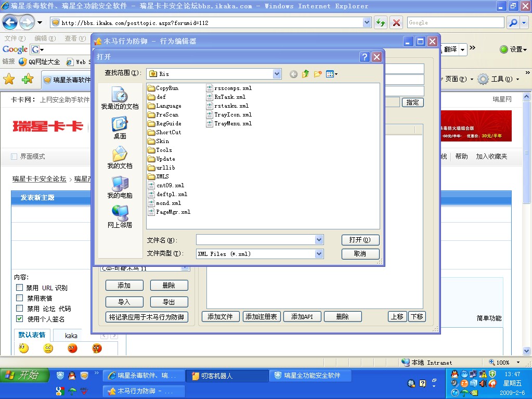Switch to the kaka emoticon tab
The width and height of the screenshot is (532, 399).
click(x=71, y=336)
